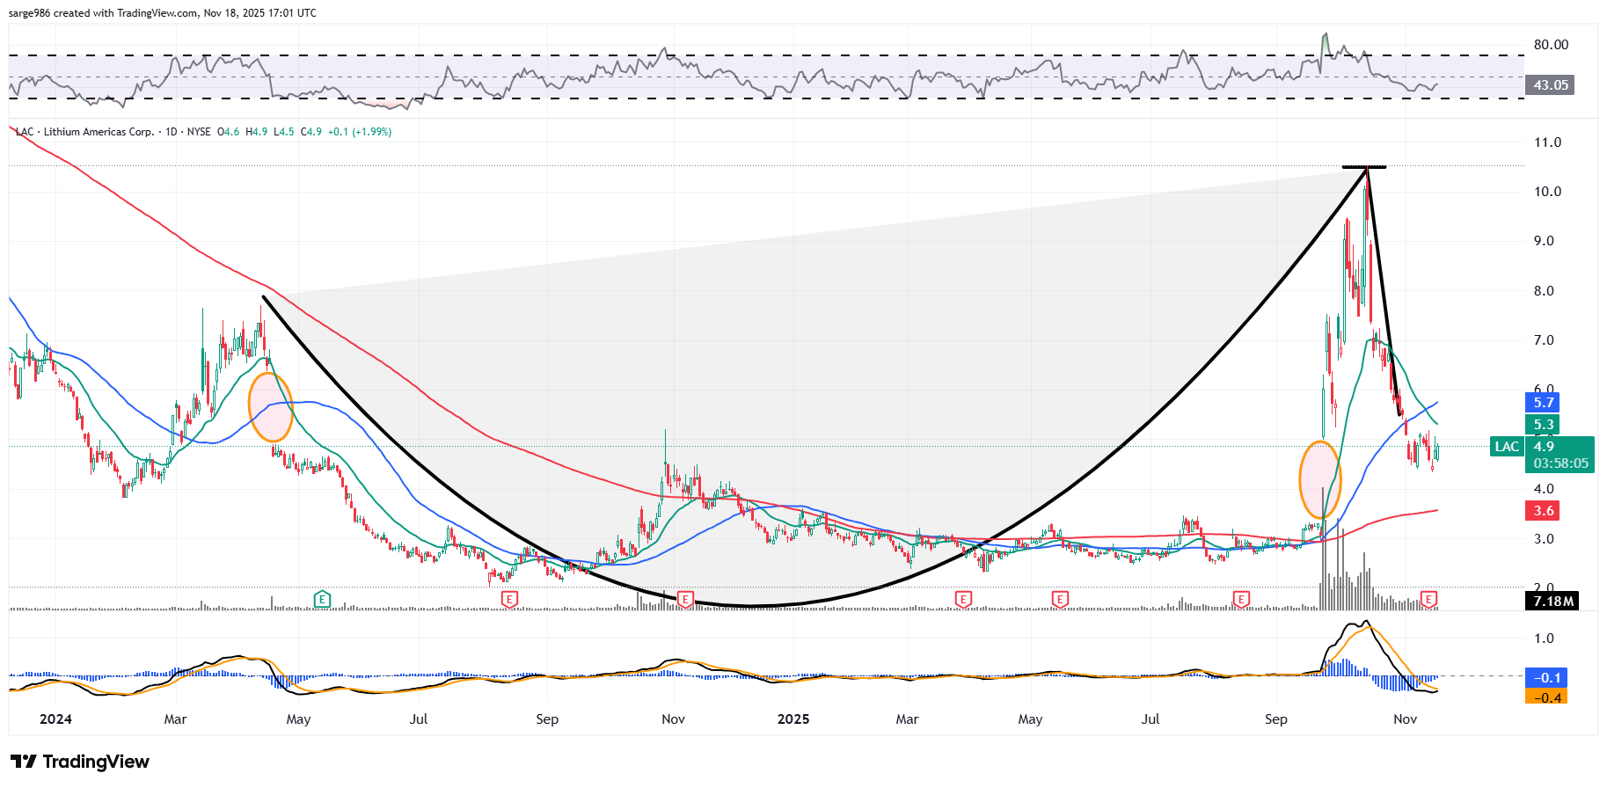Click the 1D interval in the chart header
The height and width of the screenshot is (788, 1607).
tap(172, 132)
